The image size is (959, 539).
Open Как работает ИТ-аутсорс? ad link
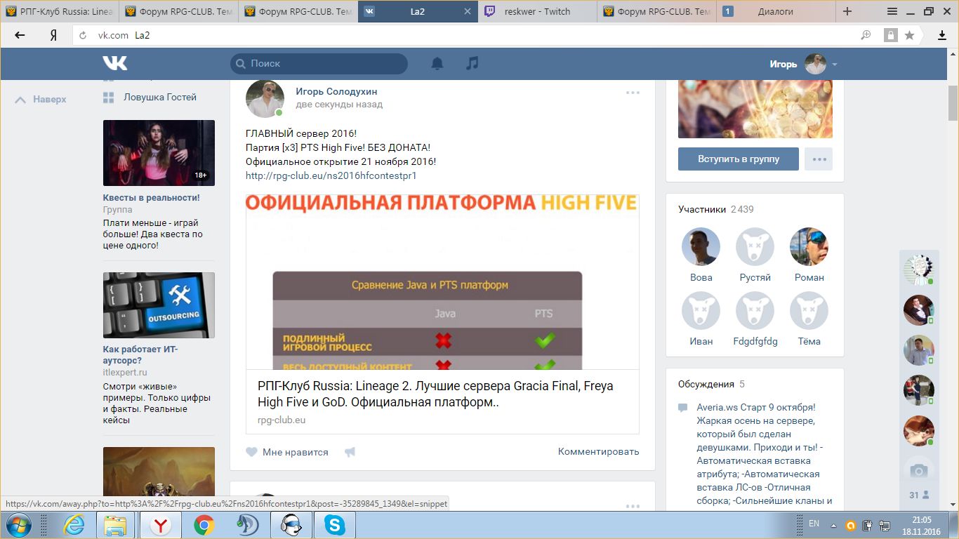pos(140,354)
